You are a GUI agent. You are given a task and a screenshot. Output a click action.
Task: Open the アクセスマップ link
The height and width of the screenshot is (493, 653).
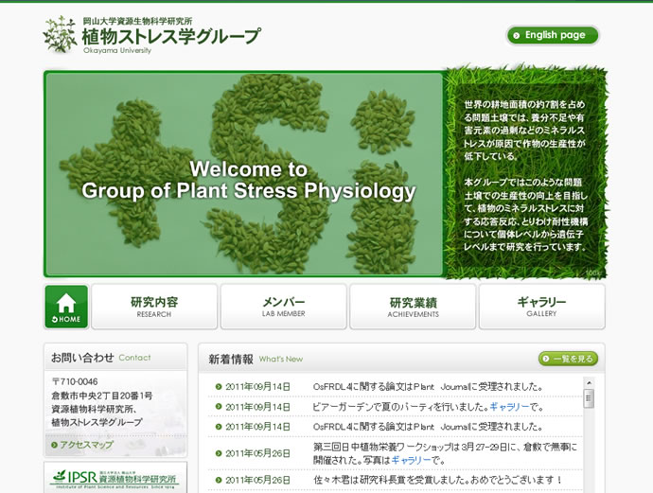(87, 445)
